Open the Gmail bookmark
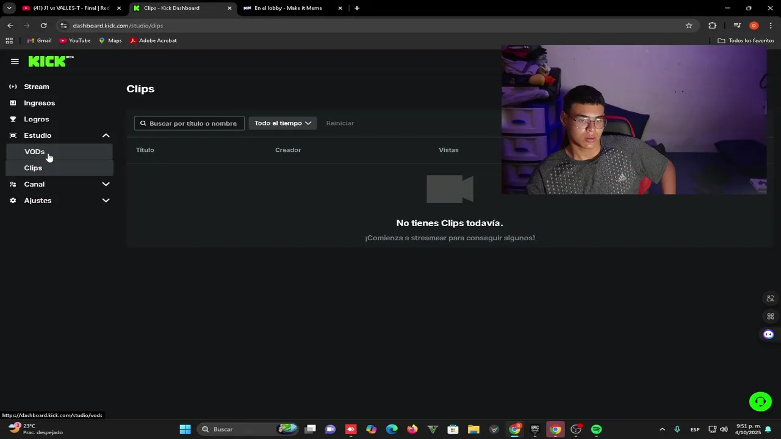This screenshot has width=781, height=439. [39, 40]
